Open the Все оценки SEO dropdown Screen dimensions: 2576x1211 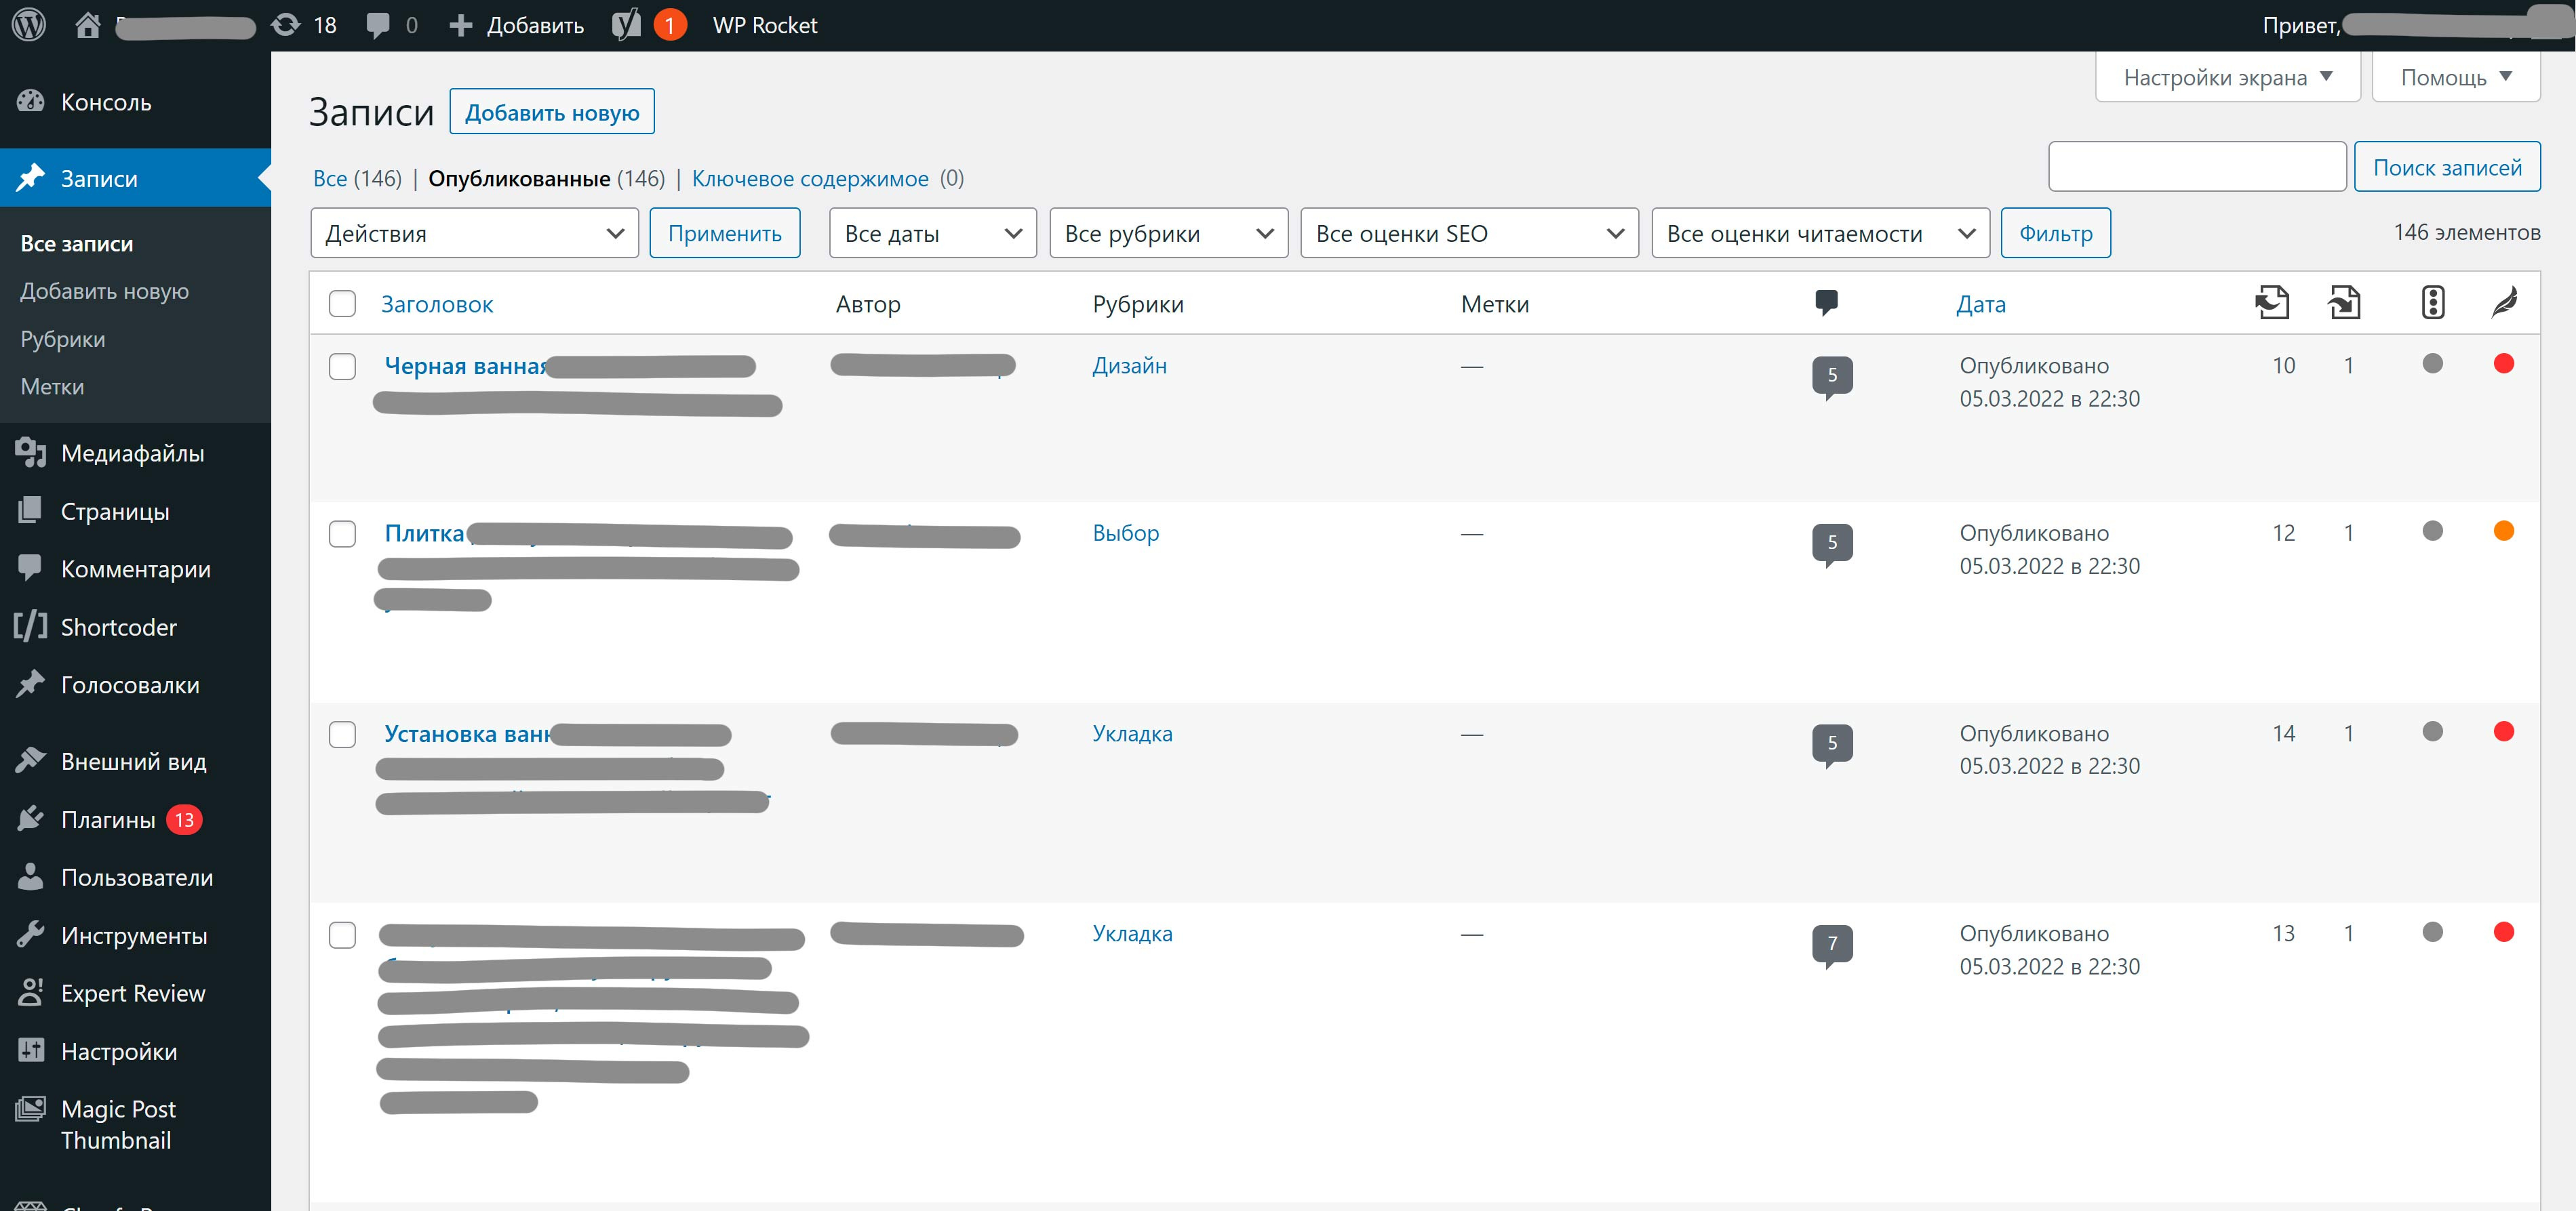(x=1468, y=234)
